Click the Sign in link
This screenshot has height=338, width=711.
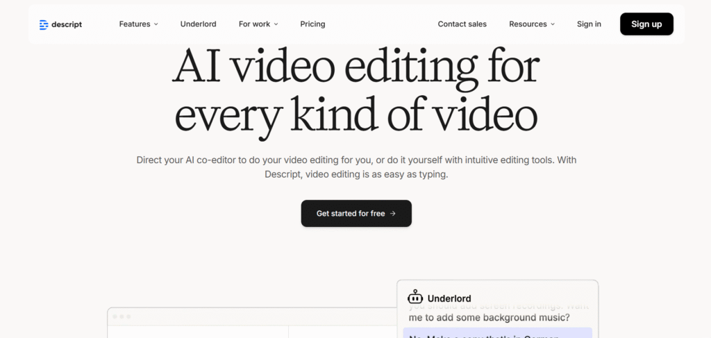589,24
